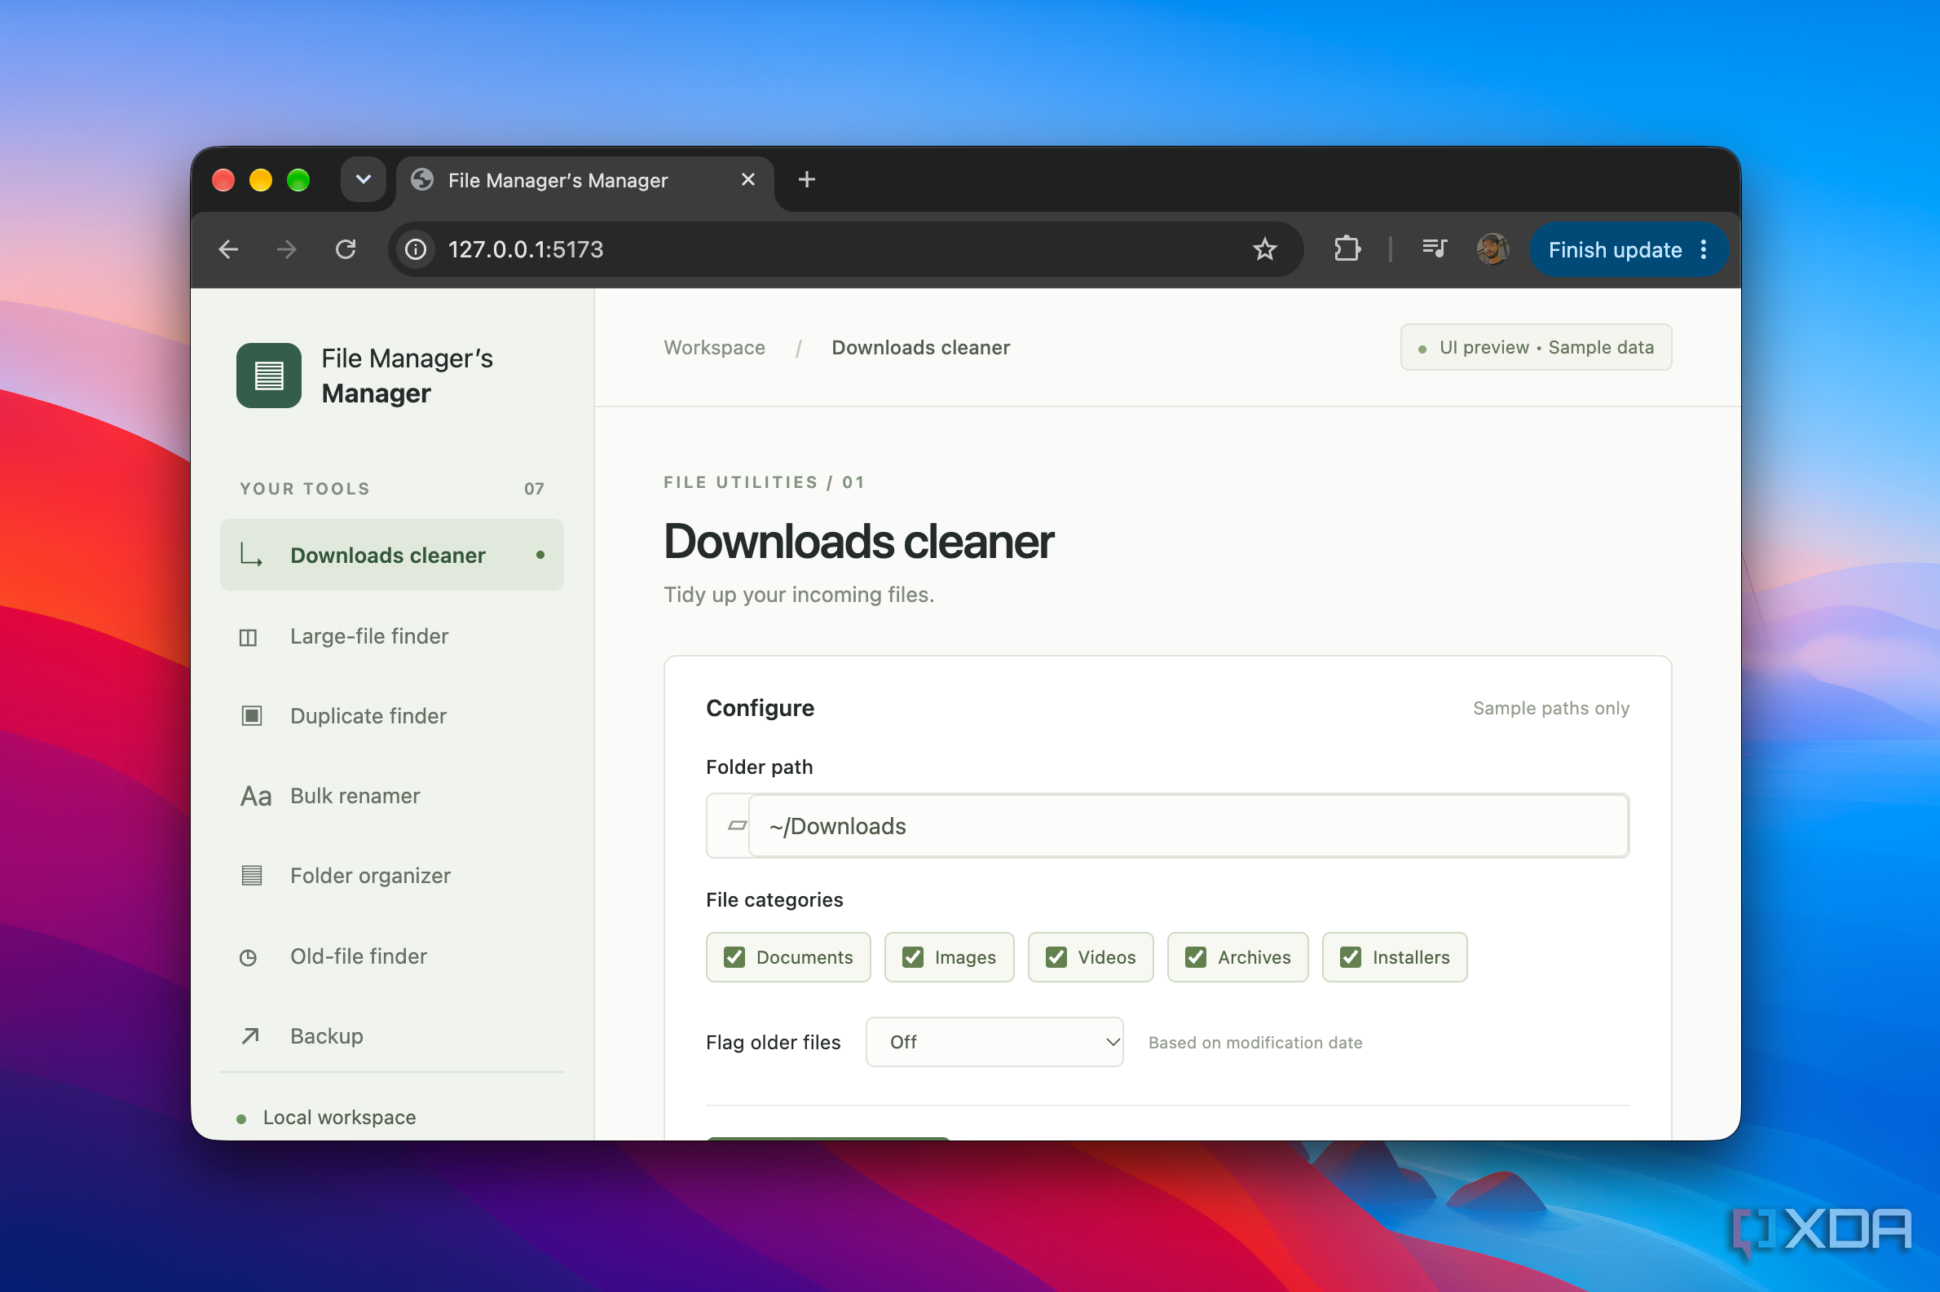Screen dimensions: 1940x1292
Task: Click the folder icon beside the path field
Action: coord(737,826)
